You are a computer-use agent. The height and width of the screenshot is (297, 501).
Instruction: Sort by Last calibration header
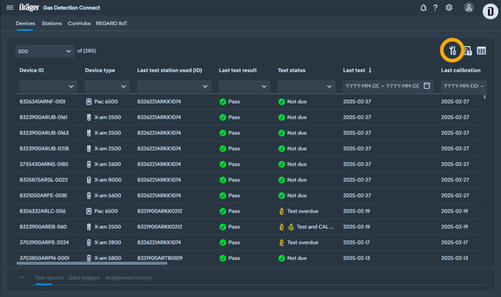(461, 71)
